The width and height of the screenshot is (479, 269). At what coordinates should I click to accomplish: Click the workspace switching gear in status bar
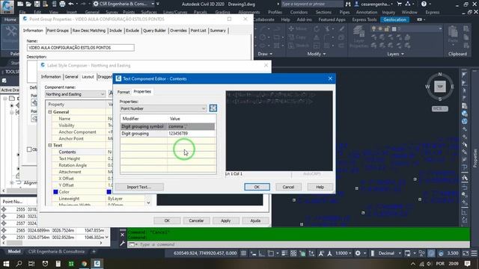(358, 253)
